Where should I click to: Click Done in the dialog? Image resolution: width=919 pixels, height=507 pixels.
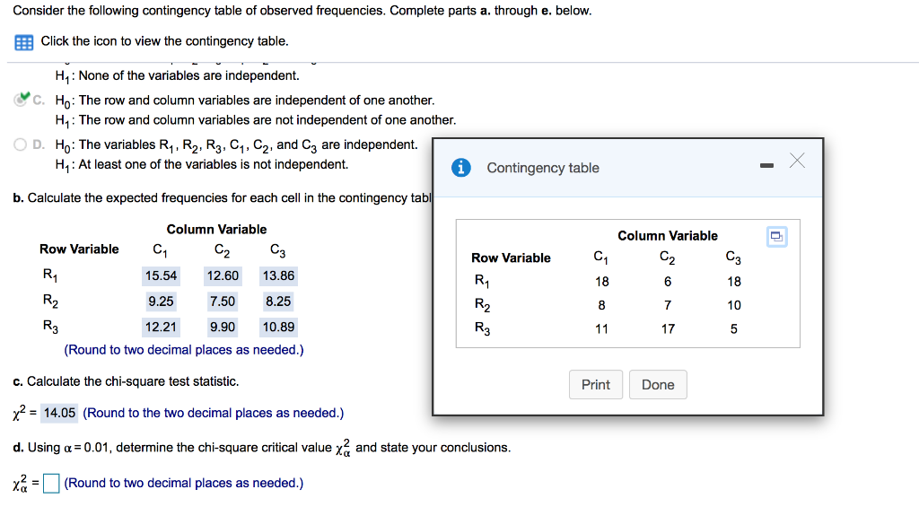(x=658, y=384)
